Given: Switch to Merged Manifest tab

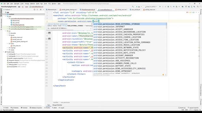Looking at the screenshot, I should 57,105.
